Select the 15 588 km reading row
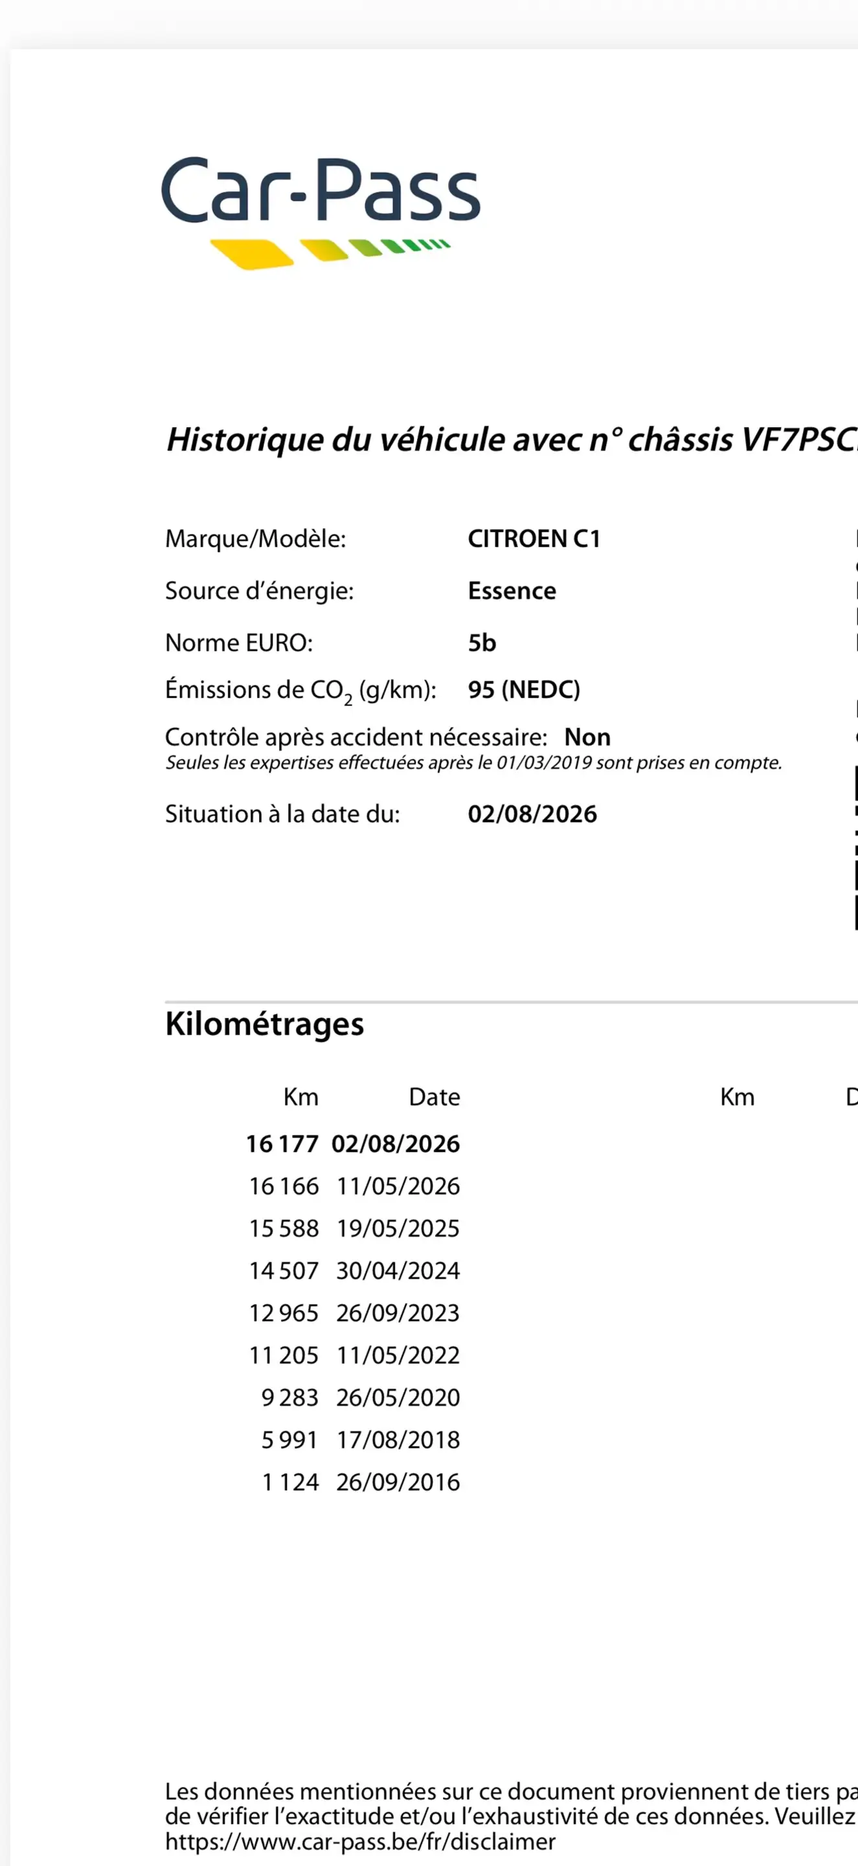Screen dimensions: 858x1866 coord(355,1228)
